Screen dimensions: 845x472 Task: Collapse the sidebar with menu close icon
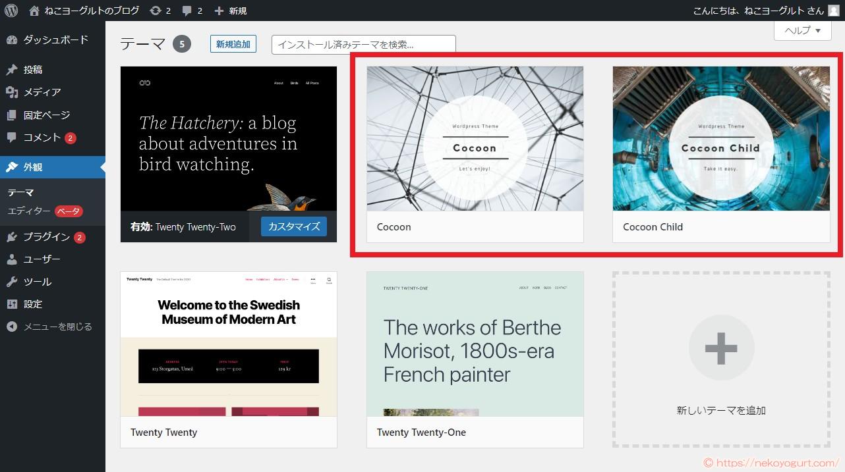pos(12,327)
